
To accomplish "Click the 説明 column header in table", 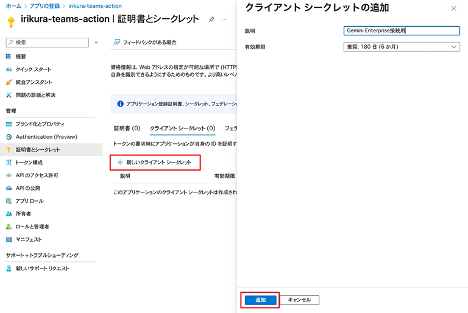I will [125, 176].
